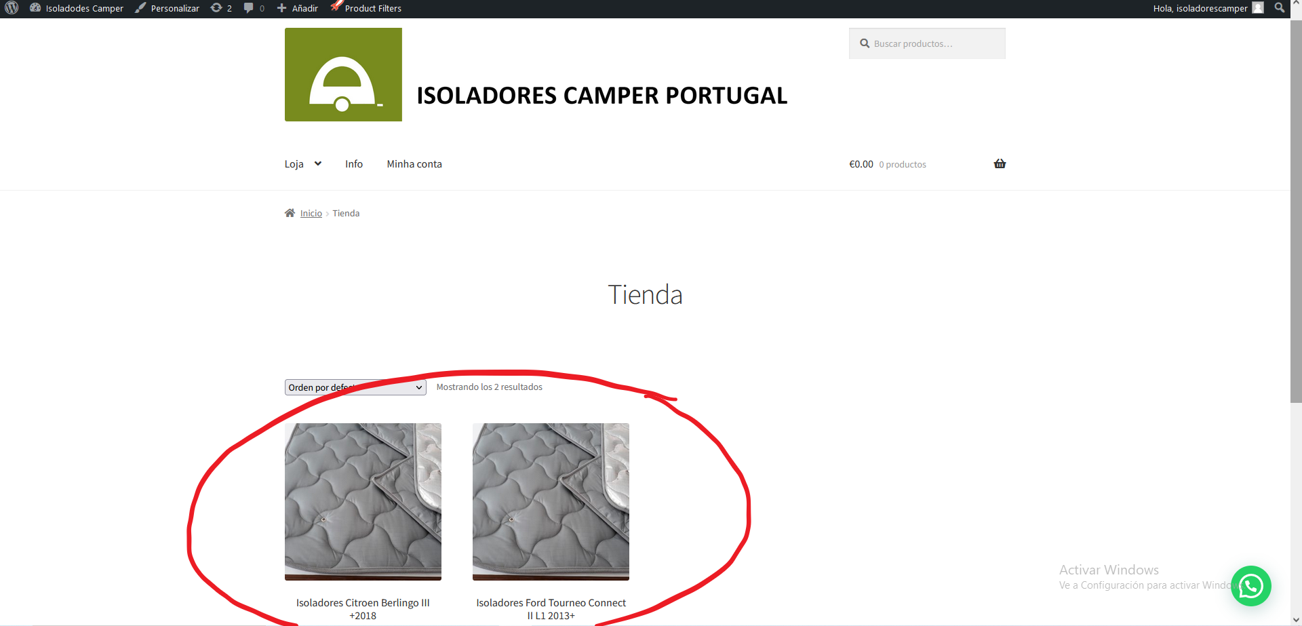1302x626 pixels.
Task: Open the Ford Tourneo Connect product image
Action: 551,502
